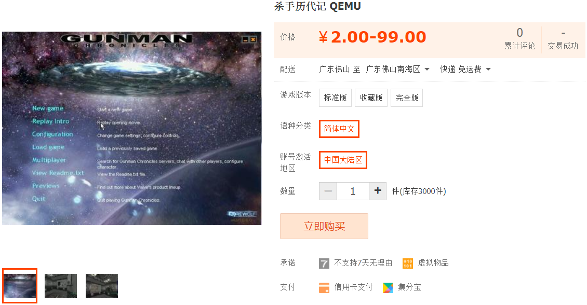
Task: Decrease quantity with the minus button
Action: pyautogui.click(x=328, y=191)
